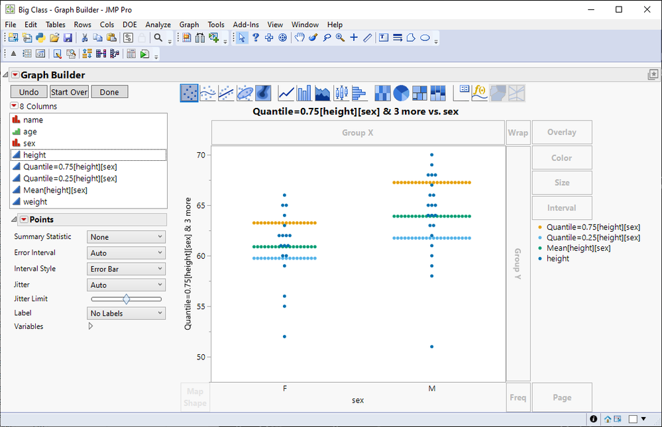Click the Save disk icon
This screenshot has width=662, height=427.
pyautogui.click(x=68, y=38)
